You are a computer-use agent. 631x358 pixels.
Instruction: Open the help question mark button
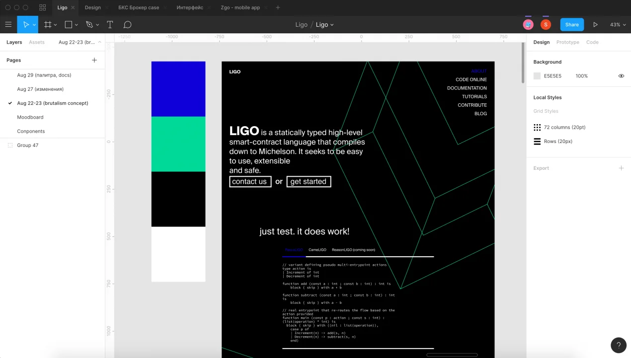click(619, 345)
